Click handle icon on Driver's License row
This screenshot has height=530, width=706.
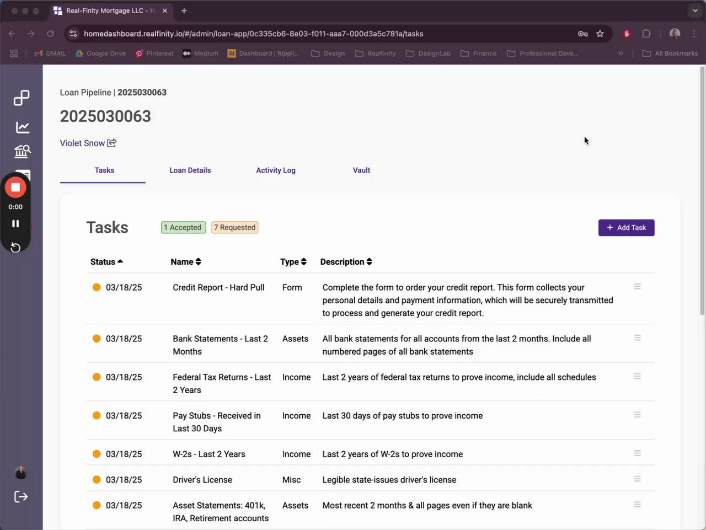[637, 479]
